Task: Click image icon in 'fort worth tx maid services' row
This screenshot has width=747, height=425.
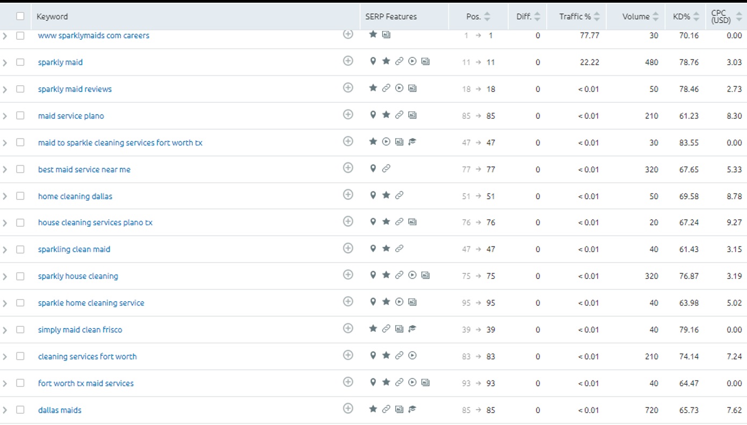Action: click(425, 383)
